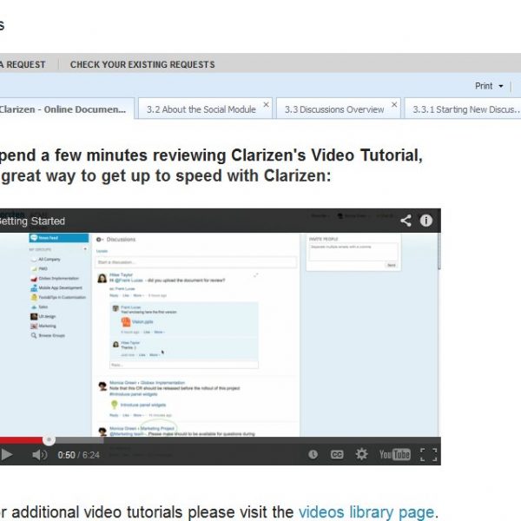Play the Getting Started video
Viewport: 521px width, 521px height.
pos(7,454)
